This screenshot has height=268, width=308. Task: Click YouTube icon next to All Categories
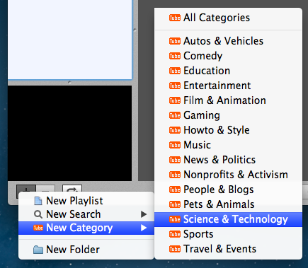click(175, 18)
